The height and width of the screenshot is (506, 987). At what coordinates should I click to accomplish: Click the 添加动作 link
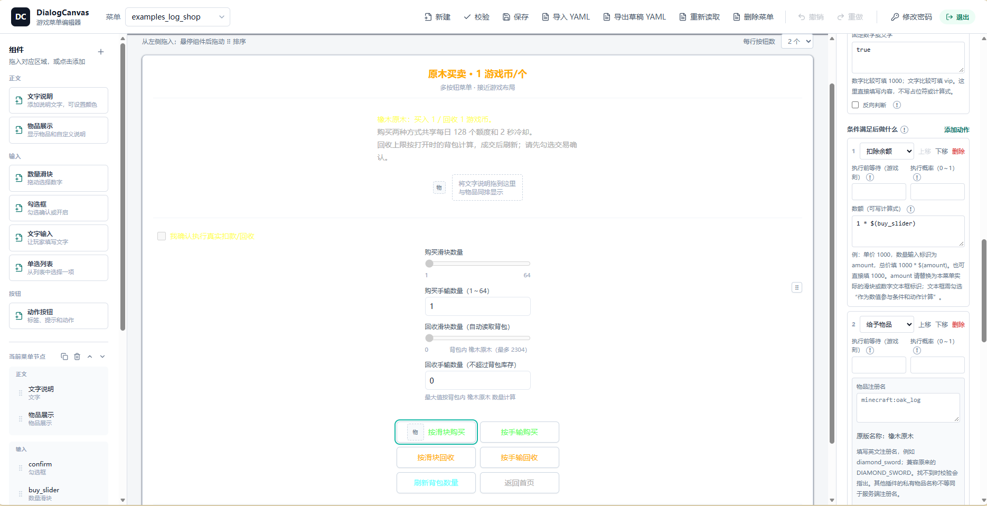956,130
